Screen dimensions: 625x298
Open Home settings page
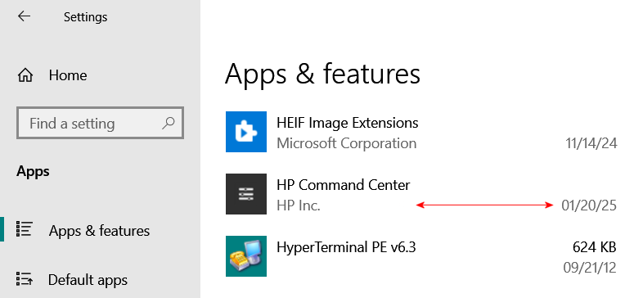(68, 75)
